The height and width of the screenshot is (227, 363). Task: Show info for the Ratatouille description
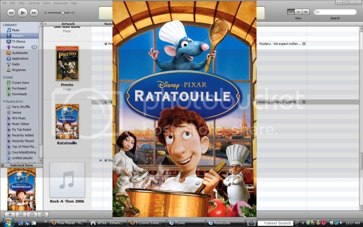[x=304, y=102]
